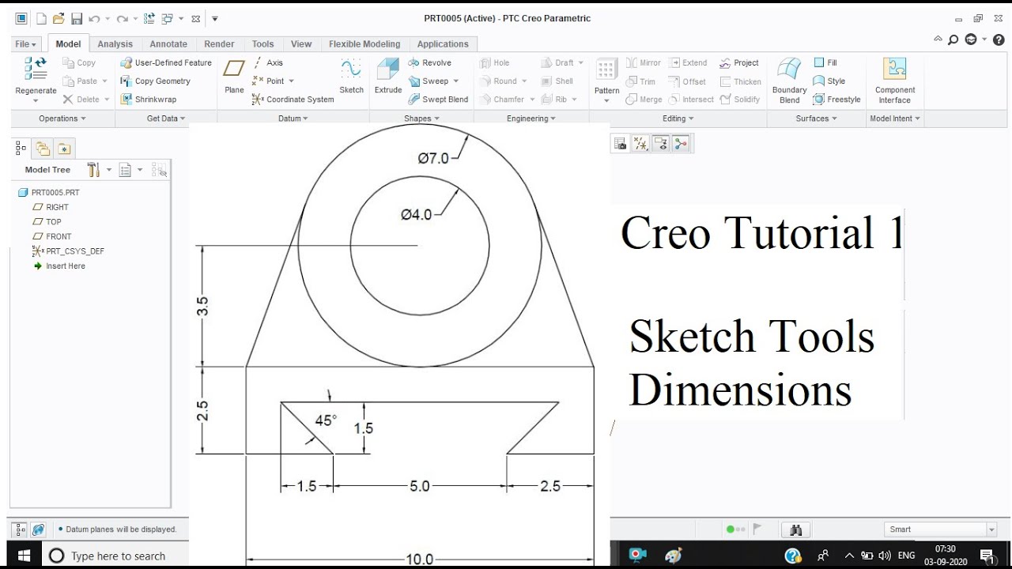The image size is (1012, 569).
Task: Undo the last action
Action: tap(94, 18)
